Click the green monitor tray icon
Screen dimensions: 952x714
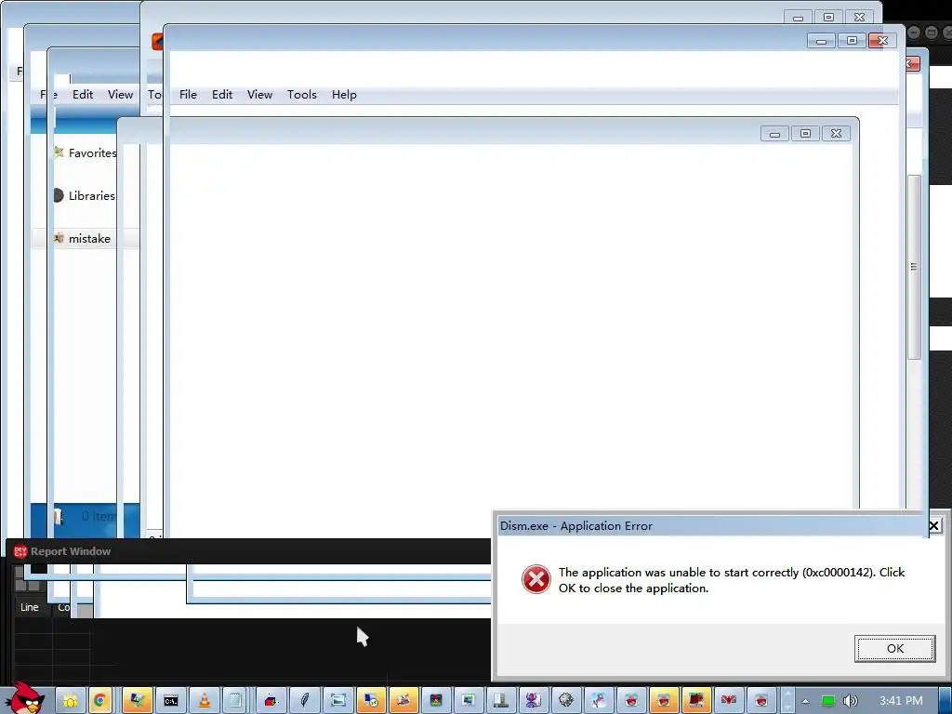click(828, 701)
